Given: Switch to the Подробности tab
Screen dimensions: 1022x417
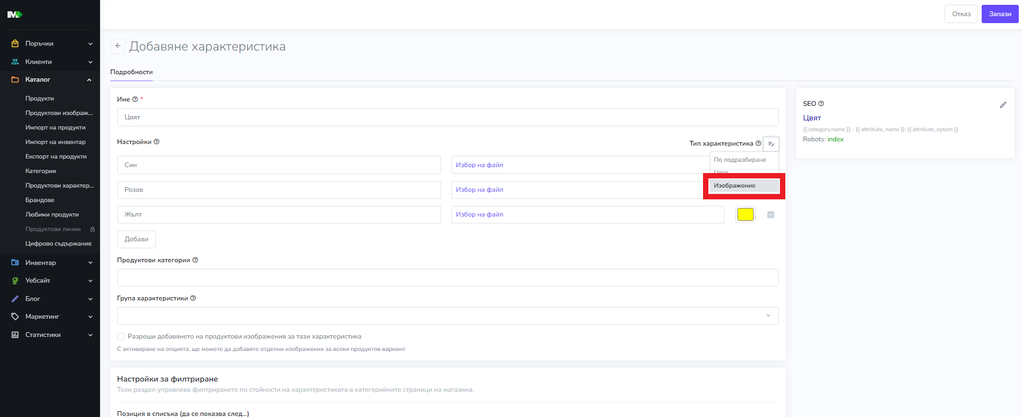Looking at the screenshot, I should 131,72.
